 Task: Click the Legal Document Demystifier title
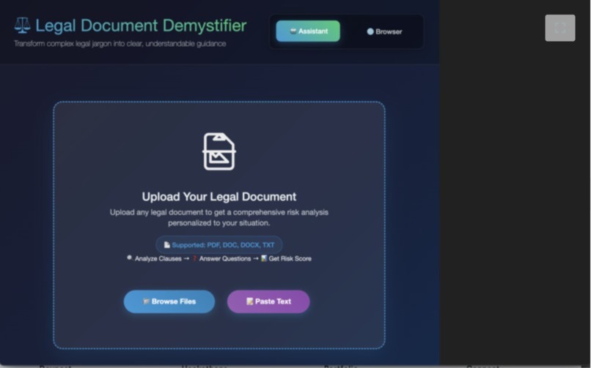click(141, 26)
